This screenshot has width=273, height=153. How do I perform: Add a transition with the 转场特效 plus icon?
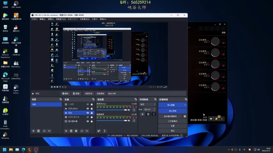pyautogui.click(x=142, y=114)
